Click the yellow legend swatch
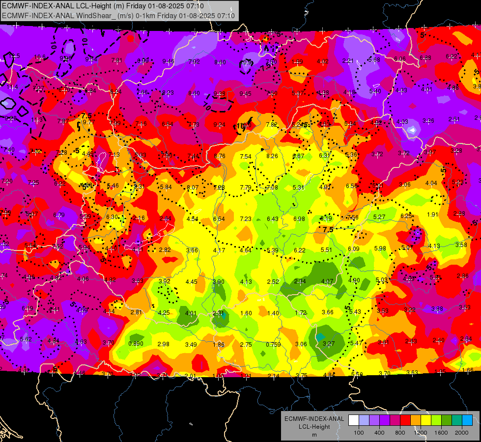Screen dimensions: 481x442 (x=426, y=420)
